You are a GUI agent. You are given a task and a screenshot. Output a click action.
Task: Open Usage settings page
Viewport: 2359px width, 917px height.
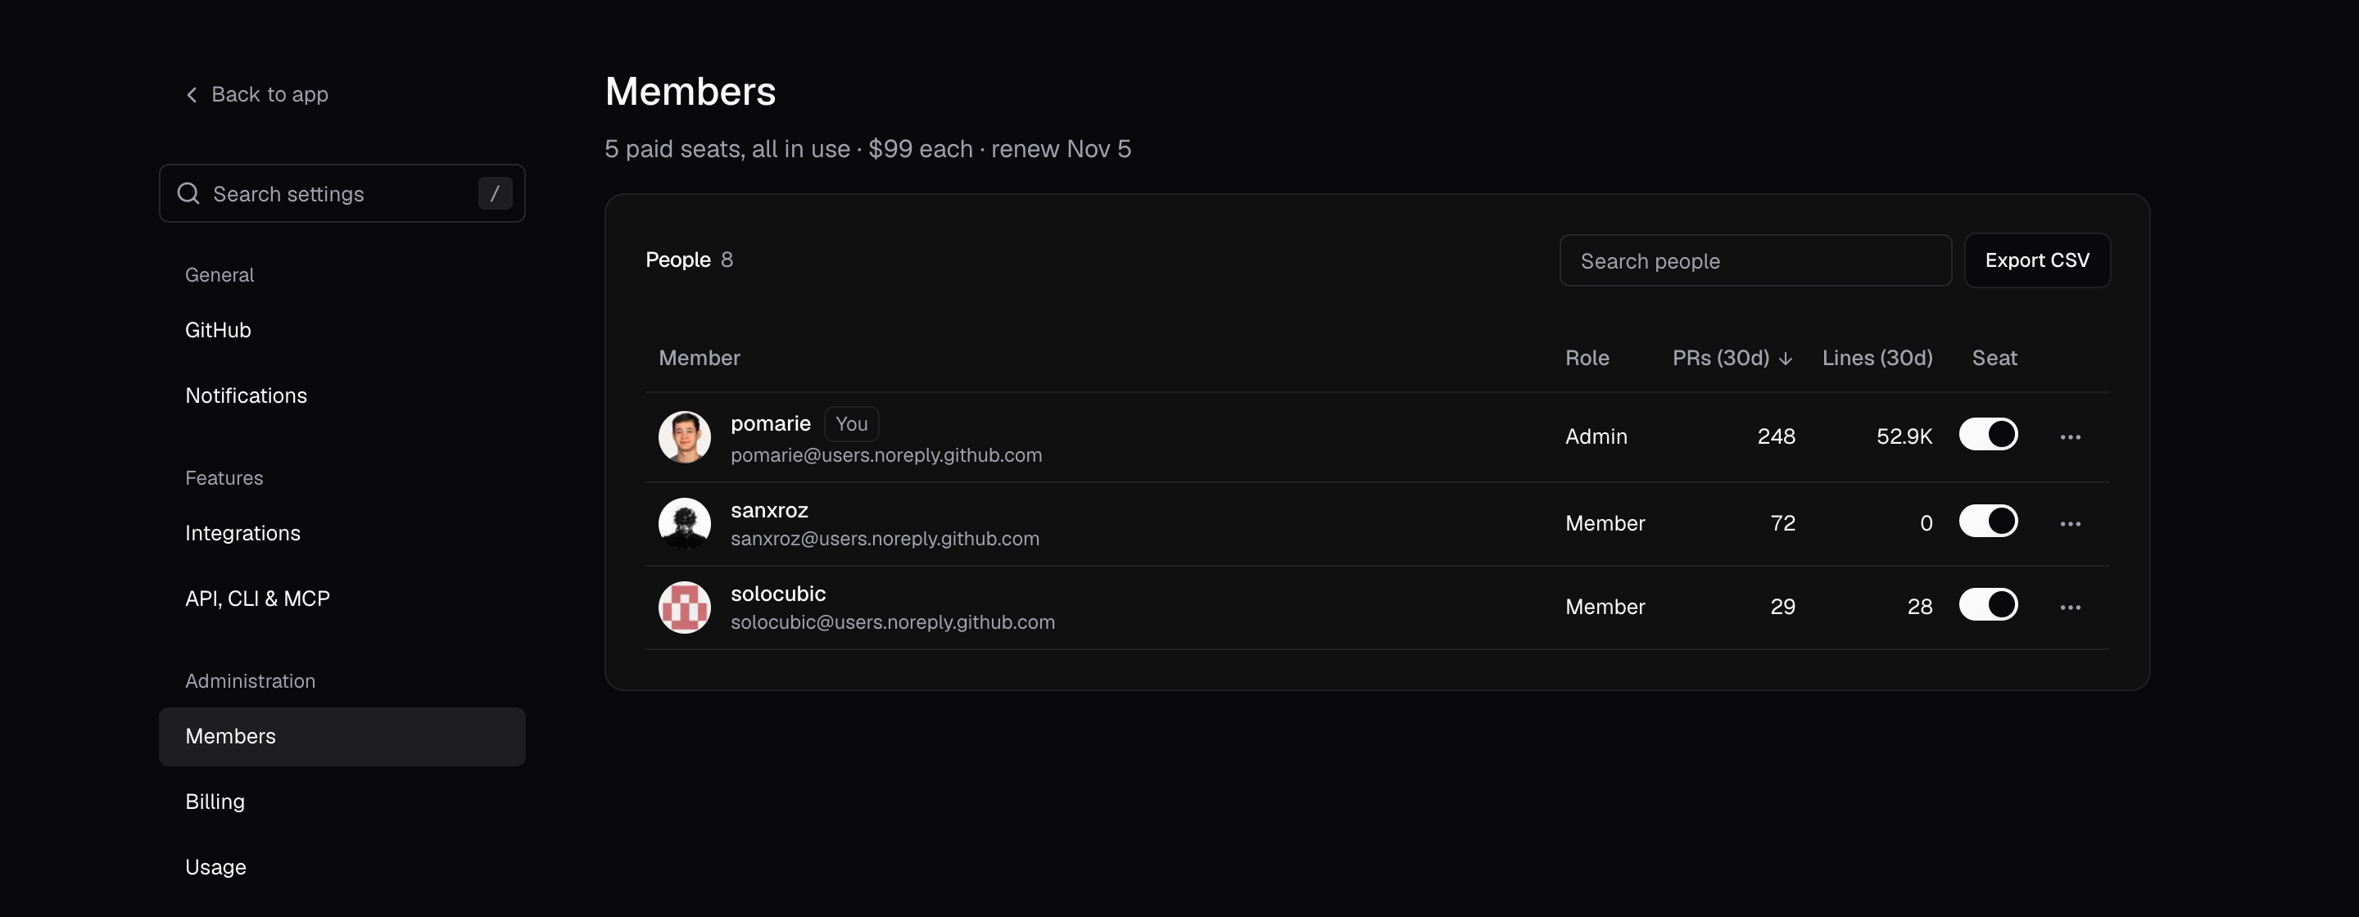pyautogui.click(x=342, y=867)
